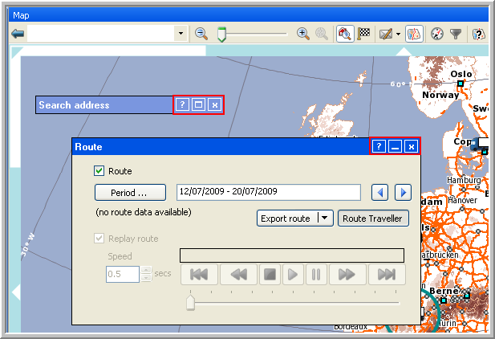The width and height of the screenshot is (495, 339).
Task: Select the map search locate tool icon
Action: [x=344, y=34]
